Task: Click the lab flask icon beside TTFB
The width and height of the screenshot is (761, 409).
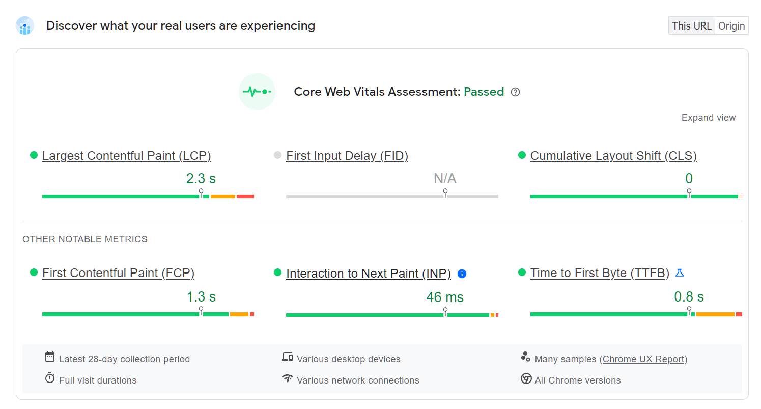Action: coord(680,273)
